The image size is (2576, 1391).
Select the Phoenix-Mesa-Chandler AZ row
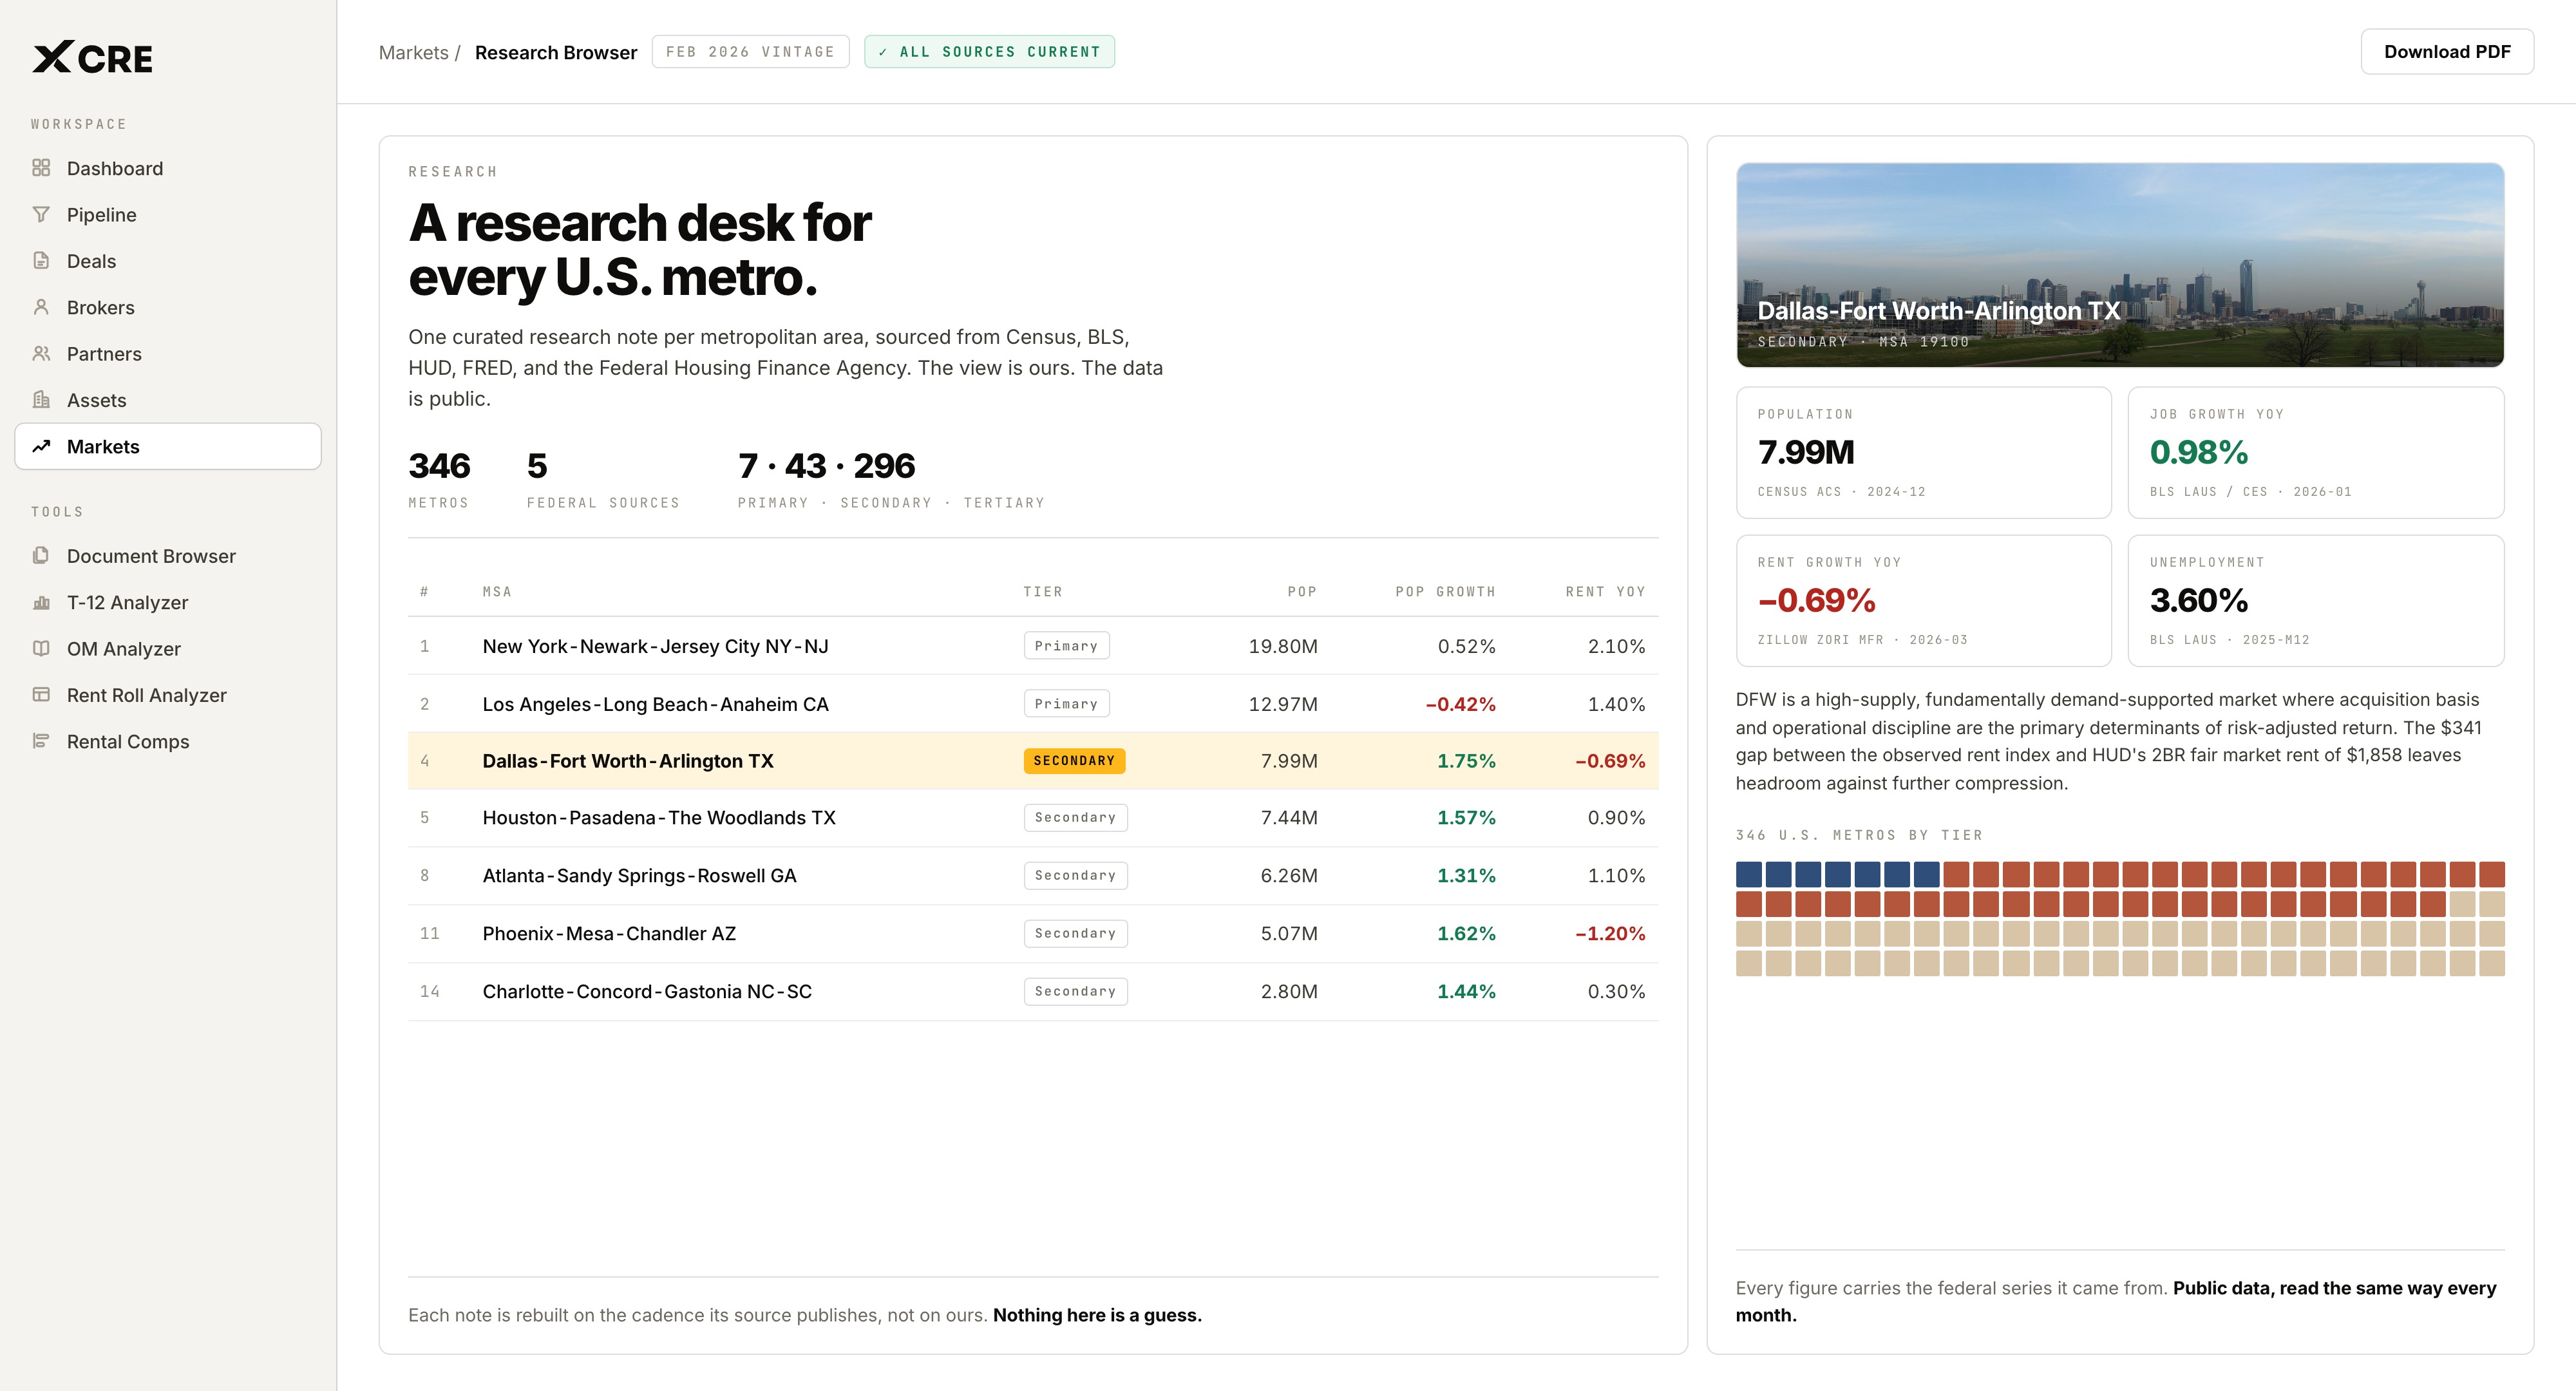click(1033, 934)
